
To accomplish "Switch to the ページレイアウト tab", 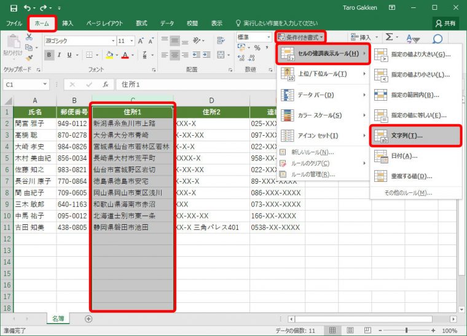I will pyautogui.click(x=104, y=23).
